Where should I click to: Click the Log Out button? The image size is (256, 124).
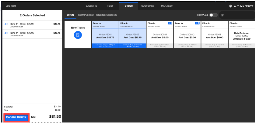pos(11,6)
